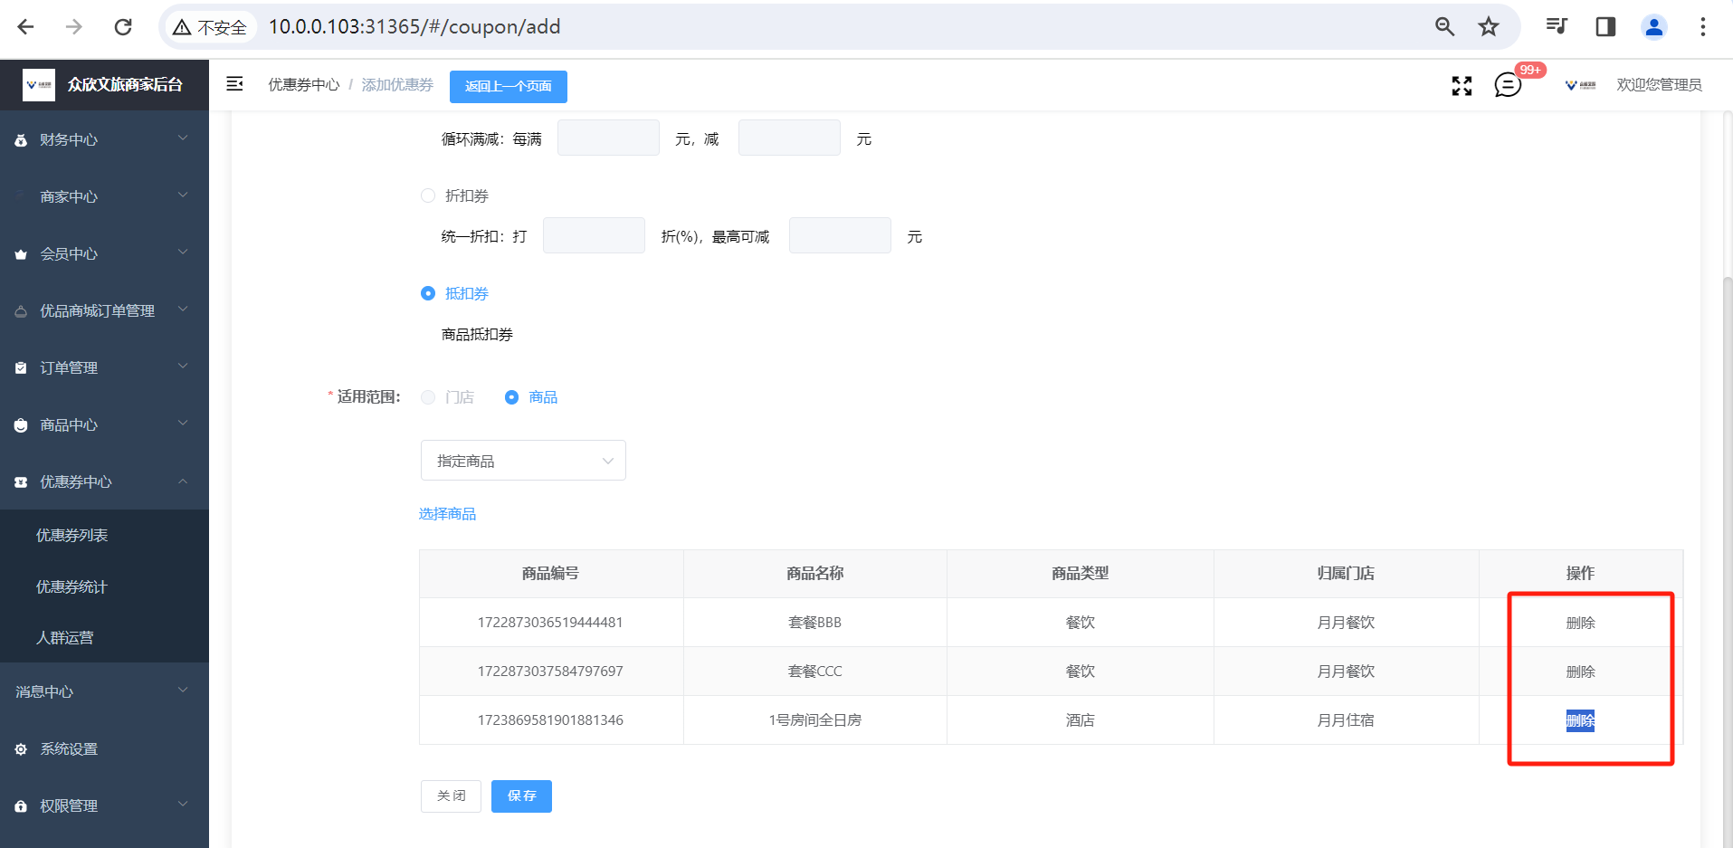Screen dimensions: 1733x848
Task: Click the 优惠券中心 ticket icon
Action: (x=21, y=482)
